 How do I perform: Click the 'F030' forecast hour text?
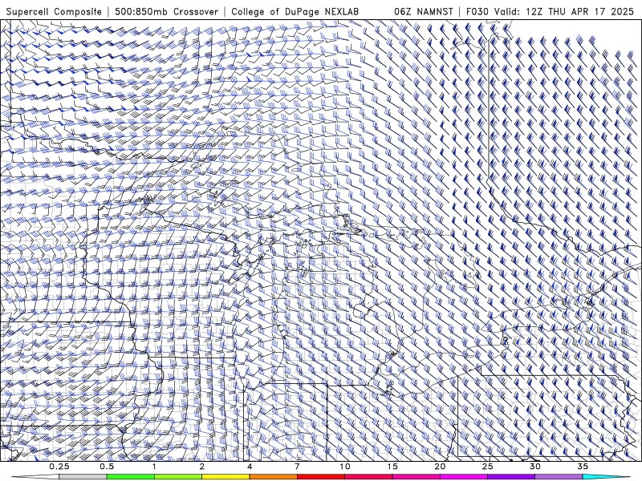(477, 12)
